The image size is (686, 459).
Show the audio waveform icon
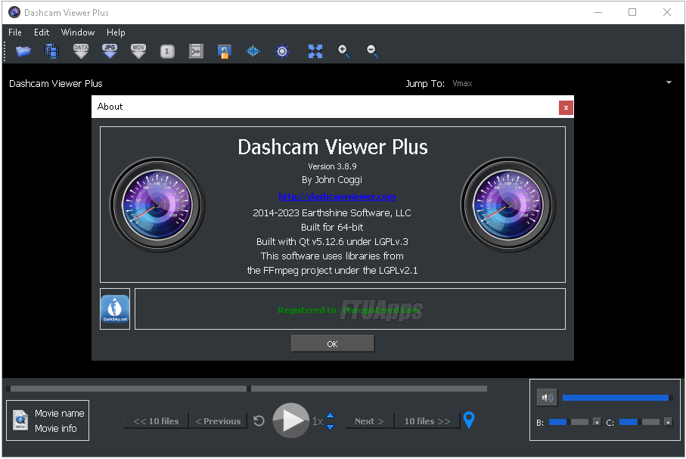click(x=253, y=51)
